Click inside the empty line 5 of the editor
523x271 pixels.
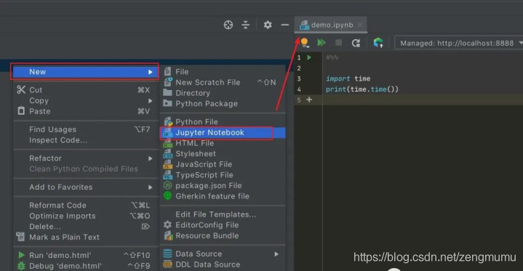[423, 100]
